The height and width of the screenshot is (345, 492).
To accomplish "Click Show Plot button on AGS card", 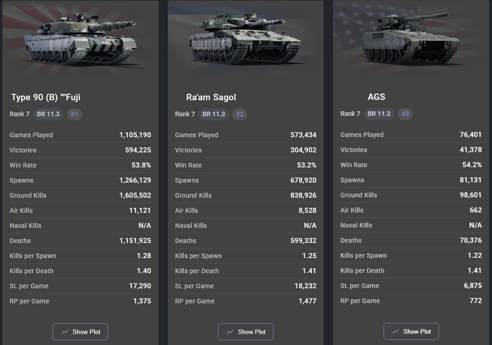I will [x=411, y=331].
